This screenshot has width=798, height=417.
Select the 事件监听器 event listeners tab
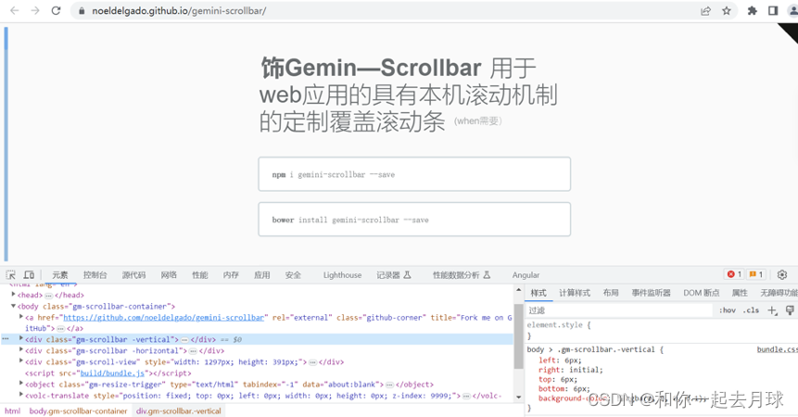click(x=651, y=293)
